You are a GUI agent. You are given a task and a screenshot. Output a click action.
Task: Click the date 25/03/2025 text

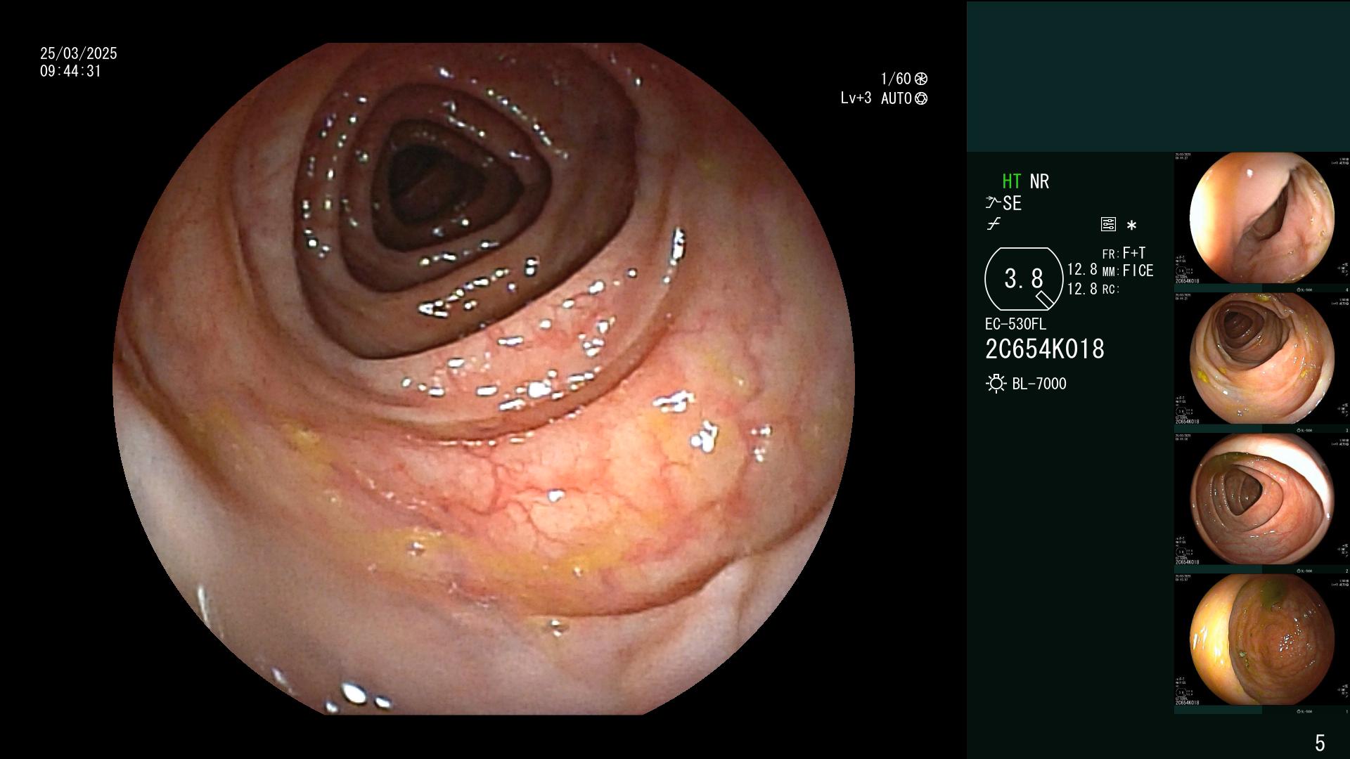pos(79,53)
